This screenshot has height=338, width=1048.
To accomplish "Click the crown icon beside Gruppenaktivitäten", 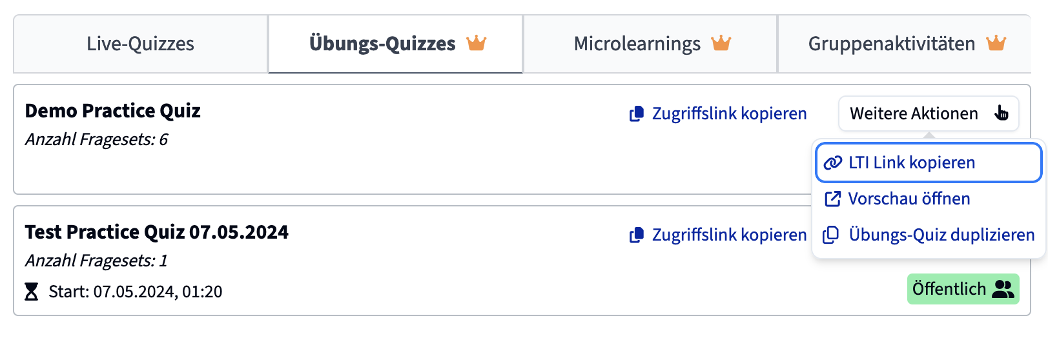I will coord(996,43).
